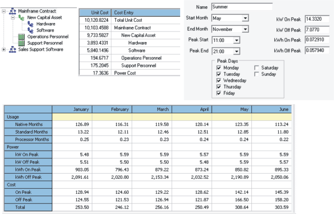Viewport: 334px width, 214px height.
Task: Toggle the Friday peak day checkbox
Action: (x=219, y=93)
